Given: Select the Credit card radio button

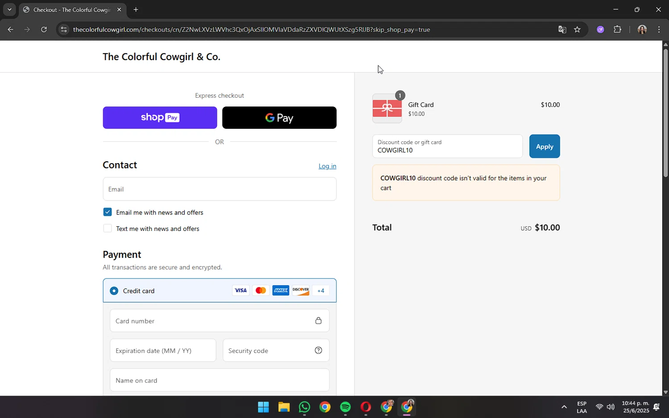Looking at the screenshot, I should (x=114, y=291).
